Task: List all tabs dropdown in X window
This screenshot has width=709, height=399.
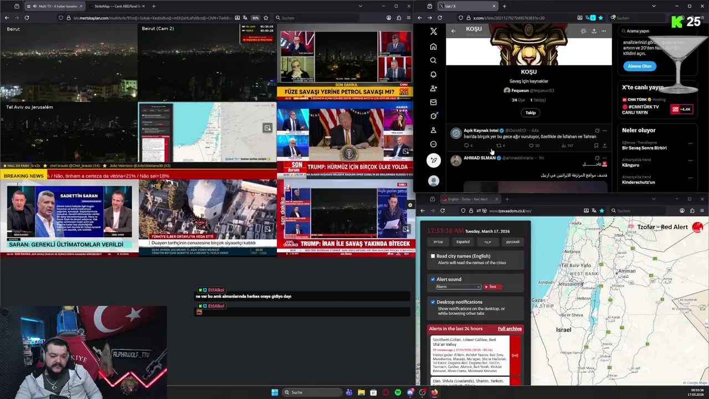Action: pyautogui.click(x=654, y=6)
